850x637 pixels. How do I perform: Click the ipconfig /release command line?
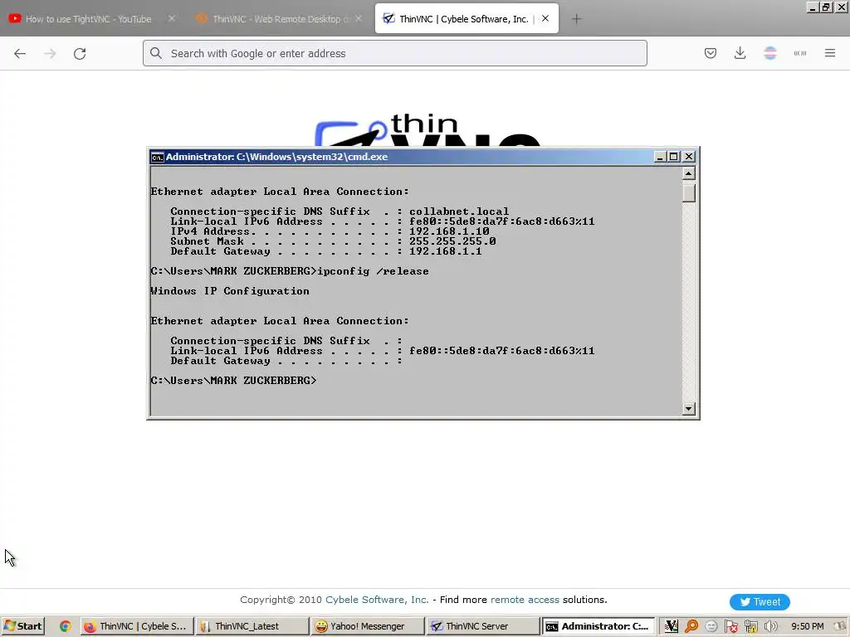[x=290, y=271]
